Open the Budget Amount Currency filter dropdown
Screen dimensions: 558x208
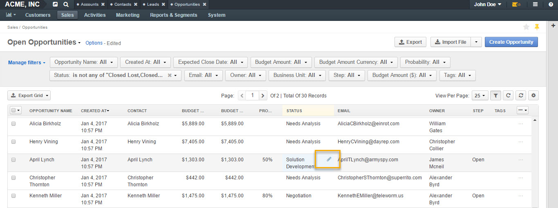tap(356, 62)
